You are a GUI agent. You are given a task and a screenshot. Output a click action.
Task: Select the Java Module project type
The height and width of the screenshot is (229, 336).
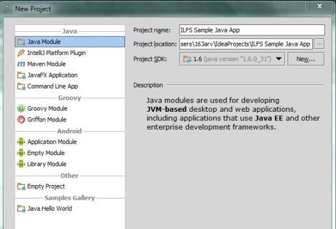70,42
